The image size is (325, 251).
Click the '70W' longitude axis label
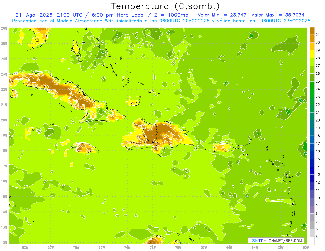click(178, 247)
